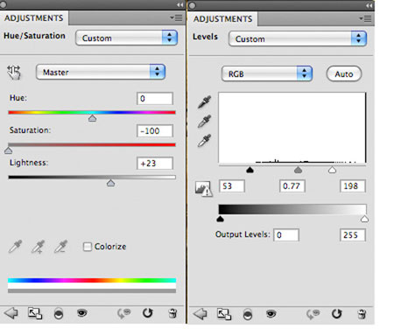Screen dimensions: 394x329
Task: Click the rainbow color spectrum bar
Action: click(x=92, y=280)
